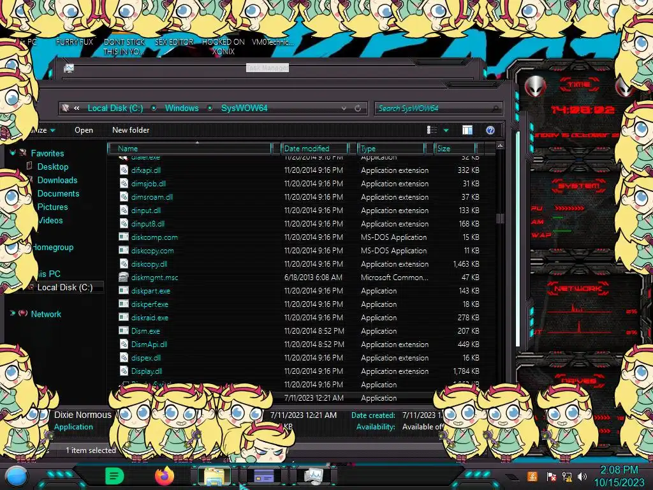Go to Windows breadcrumb

pyautogui.click(x=182, y=108)
